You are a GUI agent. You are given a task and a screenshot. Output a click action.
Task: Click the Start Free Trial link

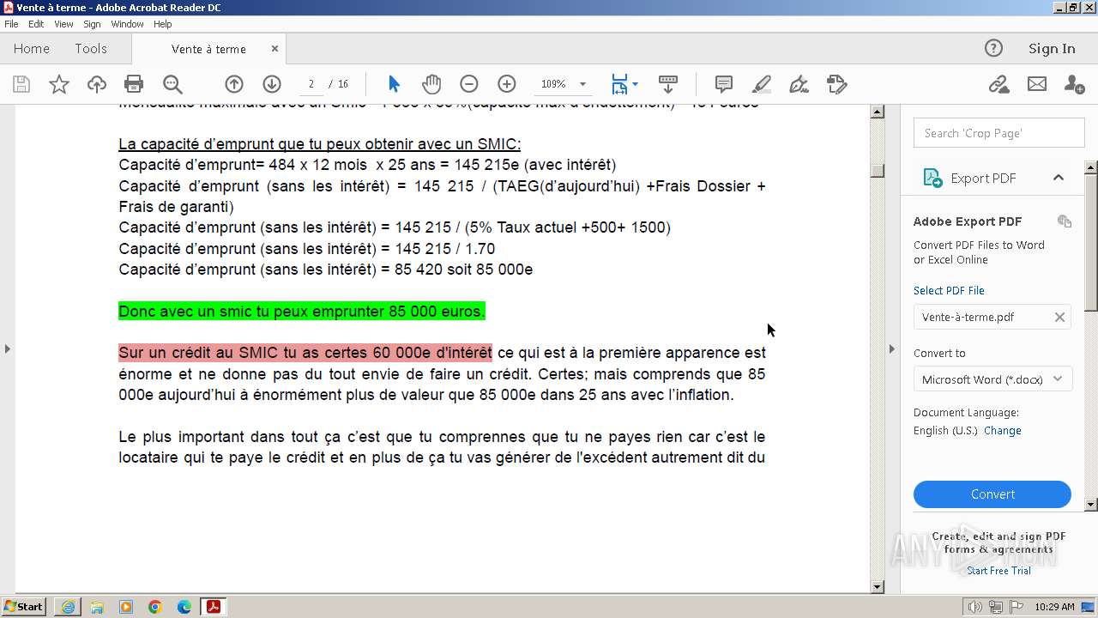[998, 571]
